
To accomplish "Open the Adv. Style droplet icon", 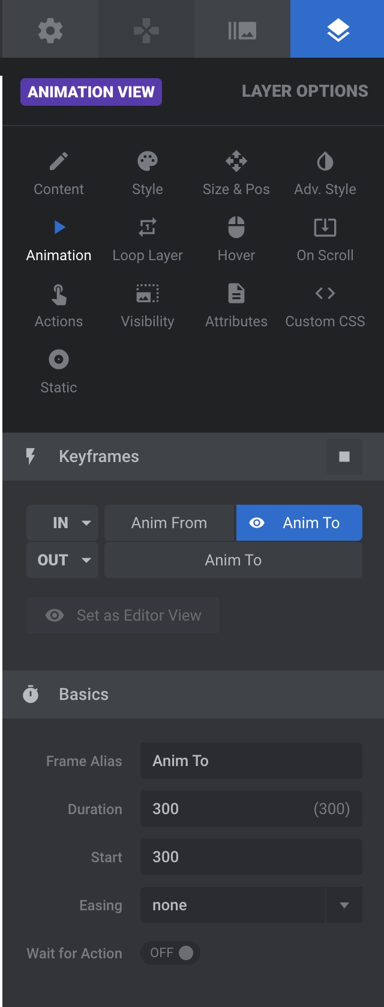I will click(x=325, y=161).
